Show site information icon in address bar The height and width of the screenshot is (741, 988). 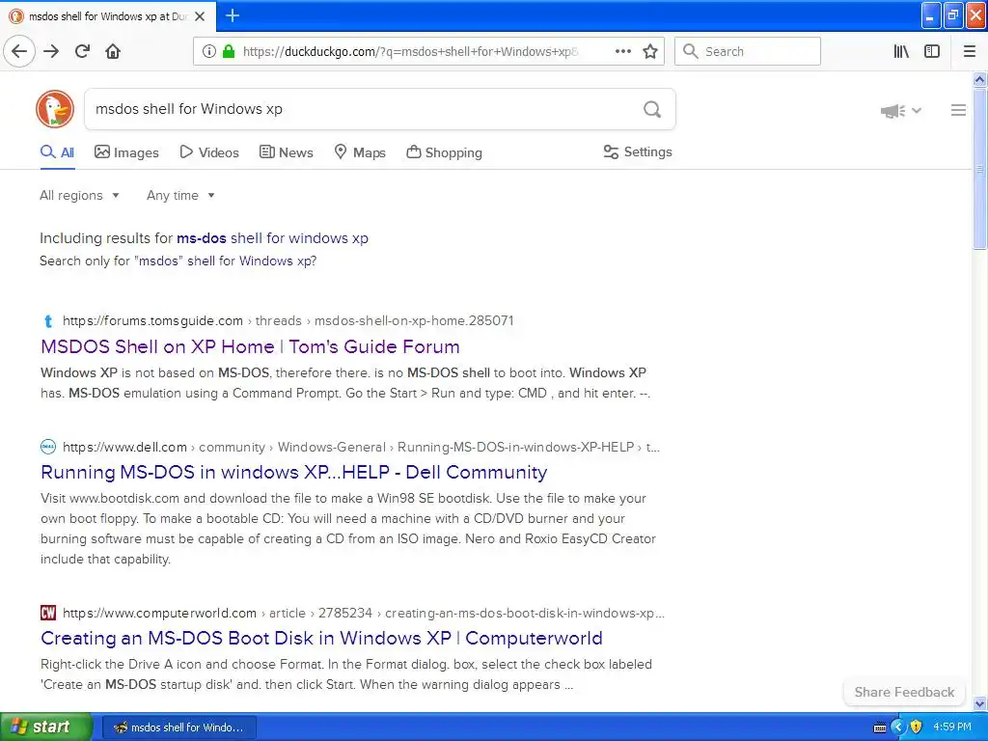click(208, 51)
